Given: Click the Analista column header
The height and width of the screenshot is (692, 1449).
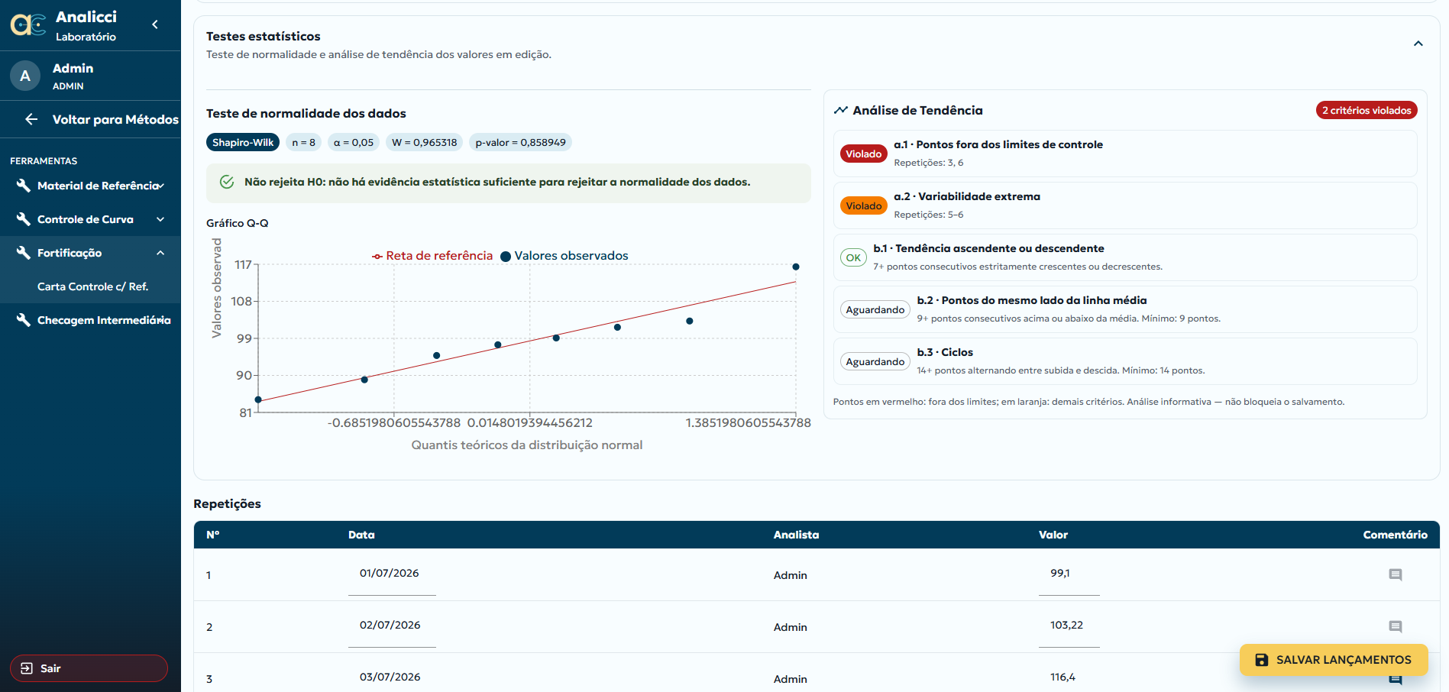Looking at the screenshot, I should [x=796, y=535].
